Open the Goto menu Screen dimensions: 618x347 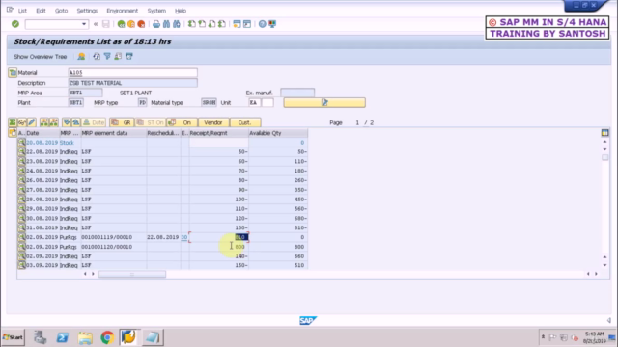pos(61,11)
